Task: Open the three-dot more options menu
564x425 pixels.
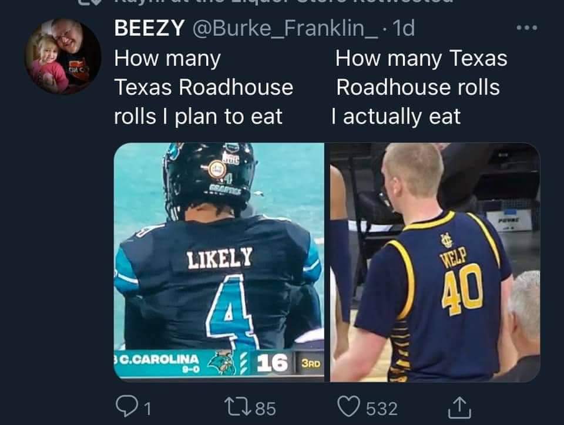Action: click(x=527, y=28)
